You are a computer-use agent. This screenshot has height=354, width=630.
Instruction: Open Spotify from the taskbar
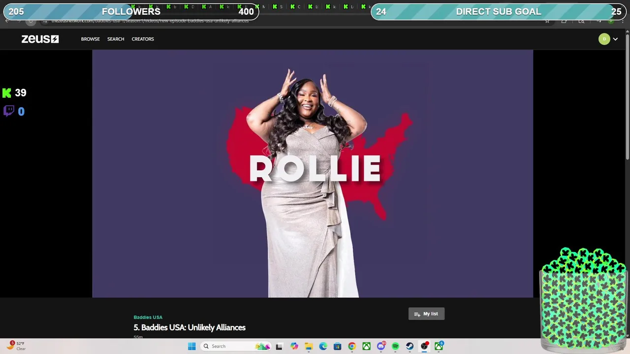point(395,346)
